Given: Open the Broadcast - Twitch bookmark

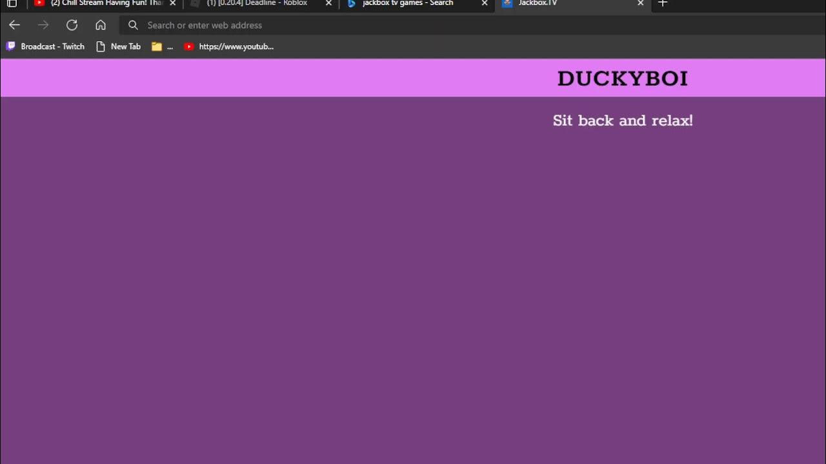Looking at the screenshot, I should point(45,46).
